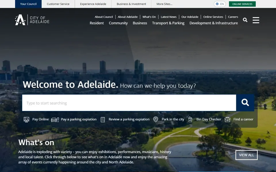Click Bin Day Checker text
The width and height of the screenshot is (276, 172).
pyautogui.click(x=209, y=119)
